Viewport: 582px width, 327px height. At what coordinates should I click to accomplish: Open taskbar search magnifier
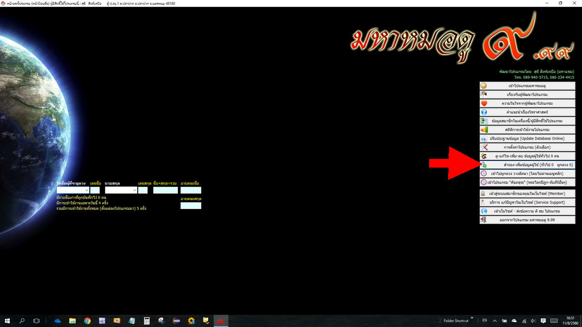tap(22, 321)
